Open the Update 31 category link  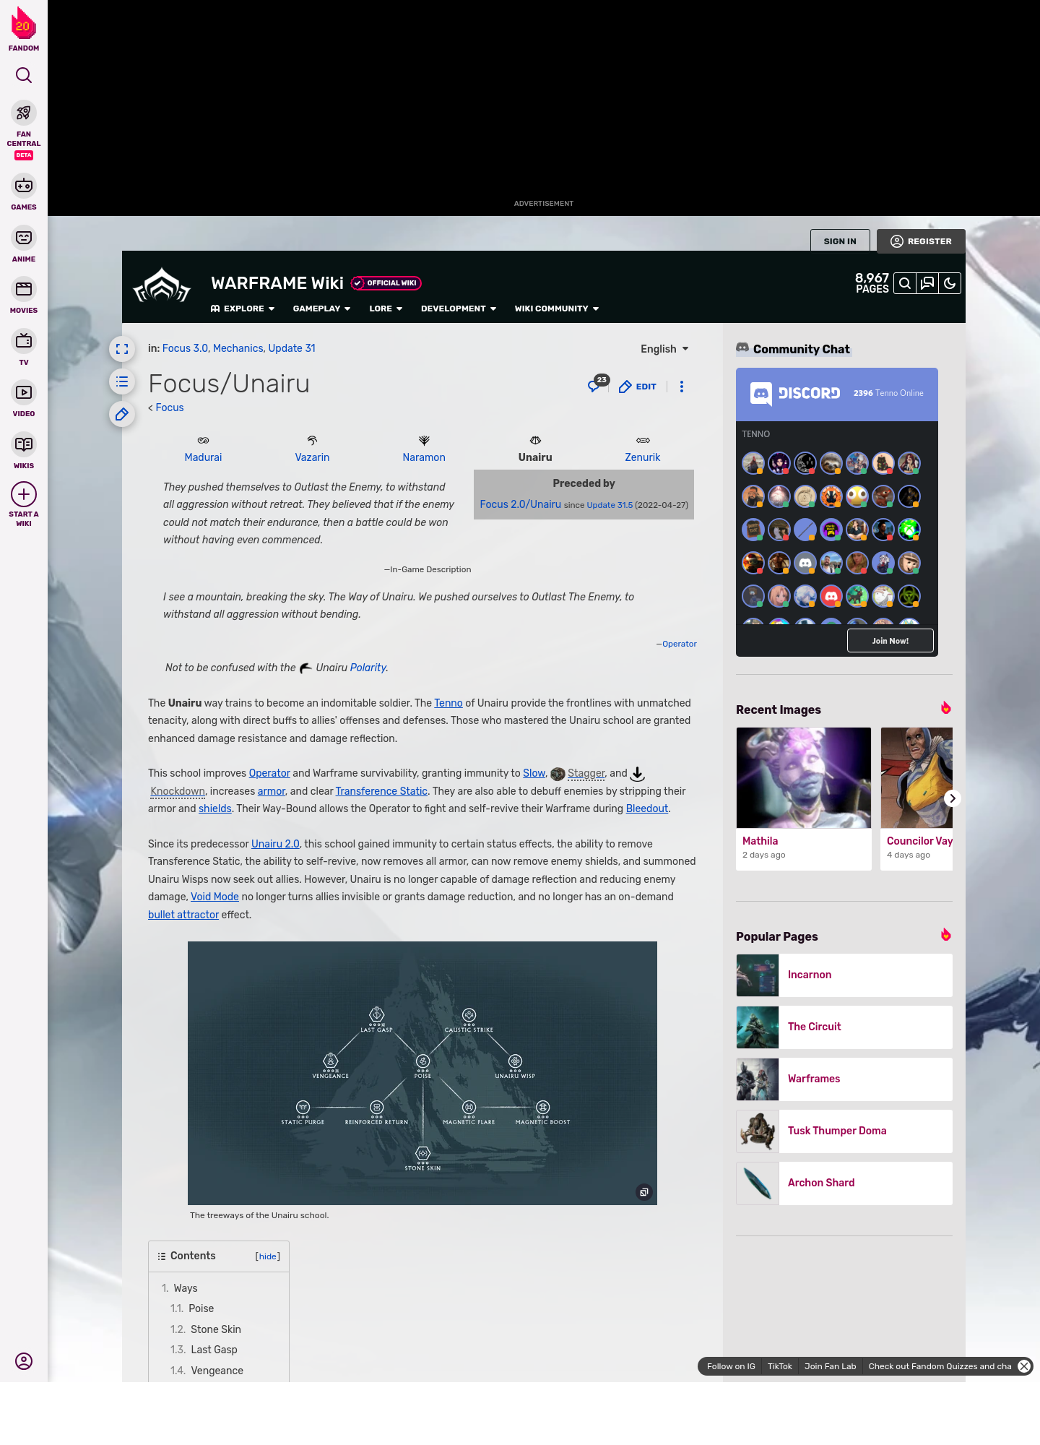click(x=292, y=348)
